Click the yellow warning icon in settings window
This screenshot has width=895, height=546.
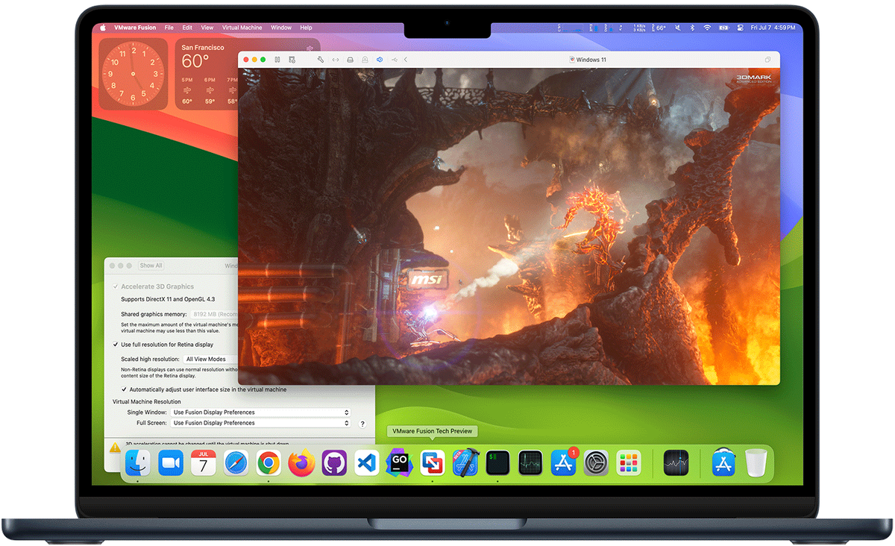[114, 448]
